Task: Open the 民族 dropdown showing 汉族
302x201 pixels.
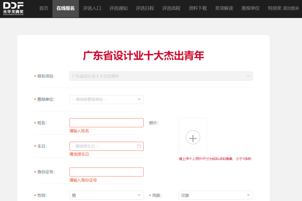Action: pos(216,195)
